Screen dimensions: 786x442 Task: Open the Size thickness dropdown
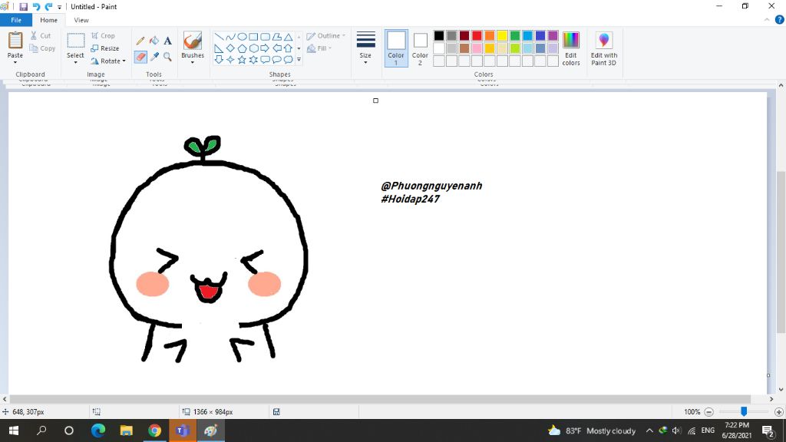(x=365, y=48)
